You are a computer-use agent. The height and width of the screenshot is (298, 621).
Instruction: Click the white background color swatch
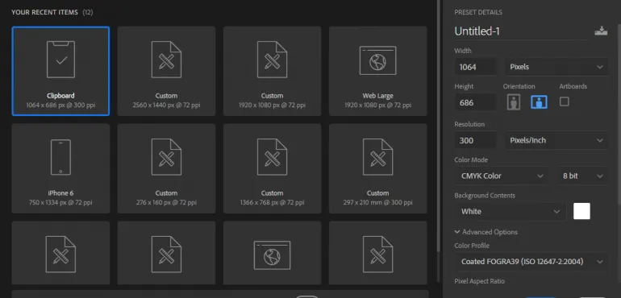click(581, 211)
